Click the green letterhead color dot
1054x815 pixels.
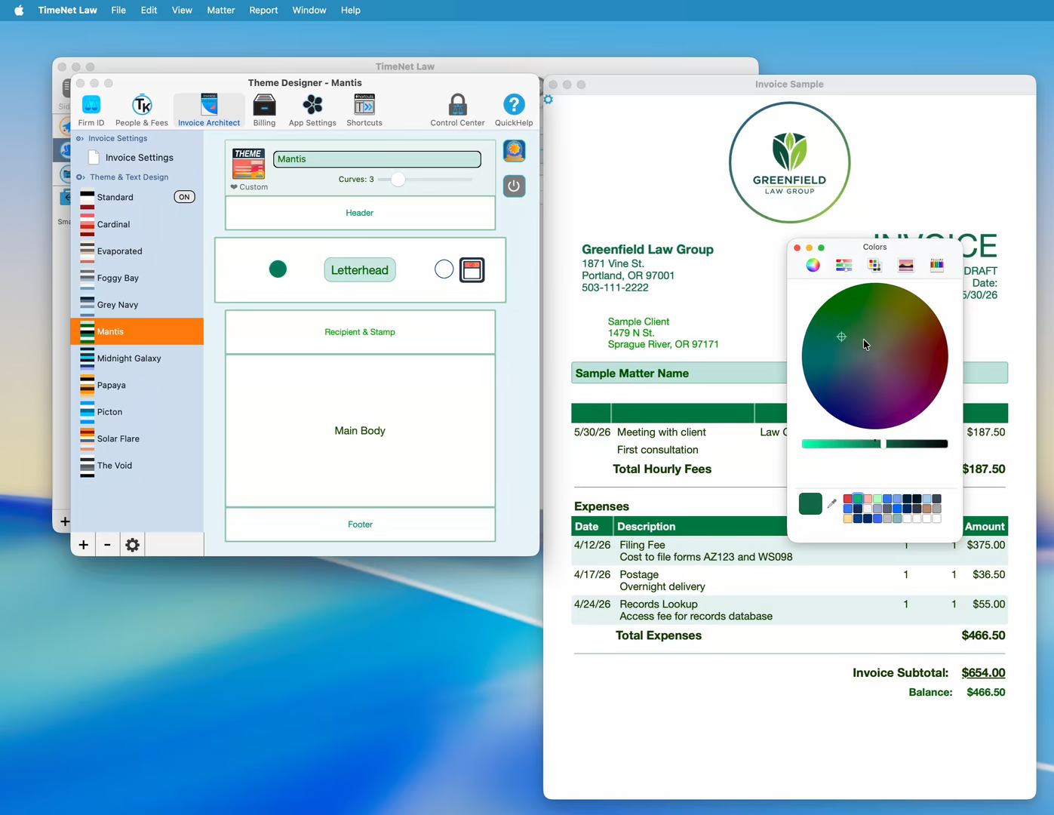278,269
